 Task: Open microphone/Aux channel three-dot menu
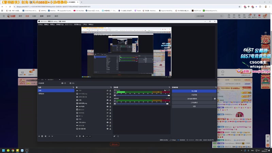pos(115,92)
